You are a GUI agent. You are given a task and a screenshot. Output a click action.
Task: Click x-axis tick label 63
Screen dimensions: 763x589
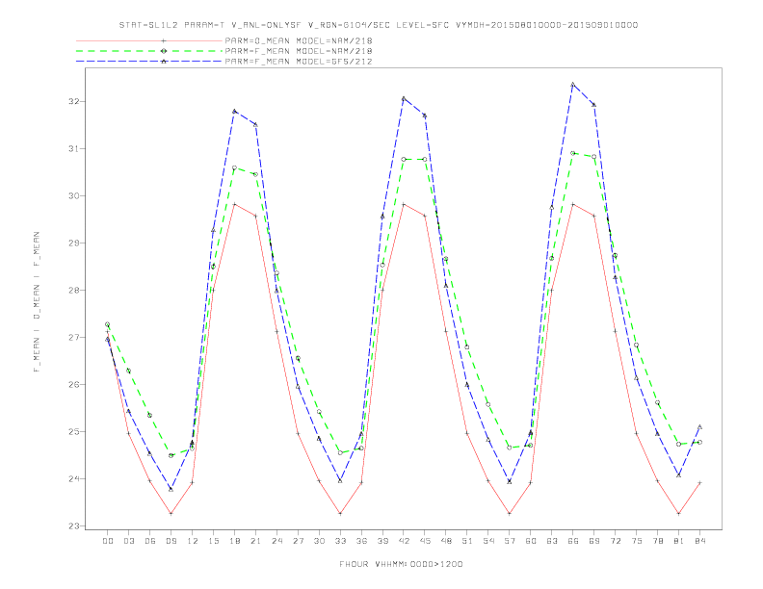552,541
